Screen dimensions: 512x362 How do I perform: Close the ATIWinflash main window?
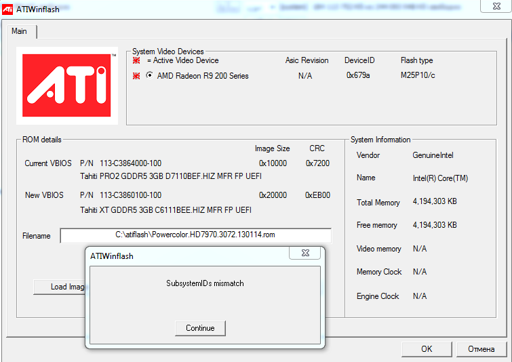(496, 6)
